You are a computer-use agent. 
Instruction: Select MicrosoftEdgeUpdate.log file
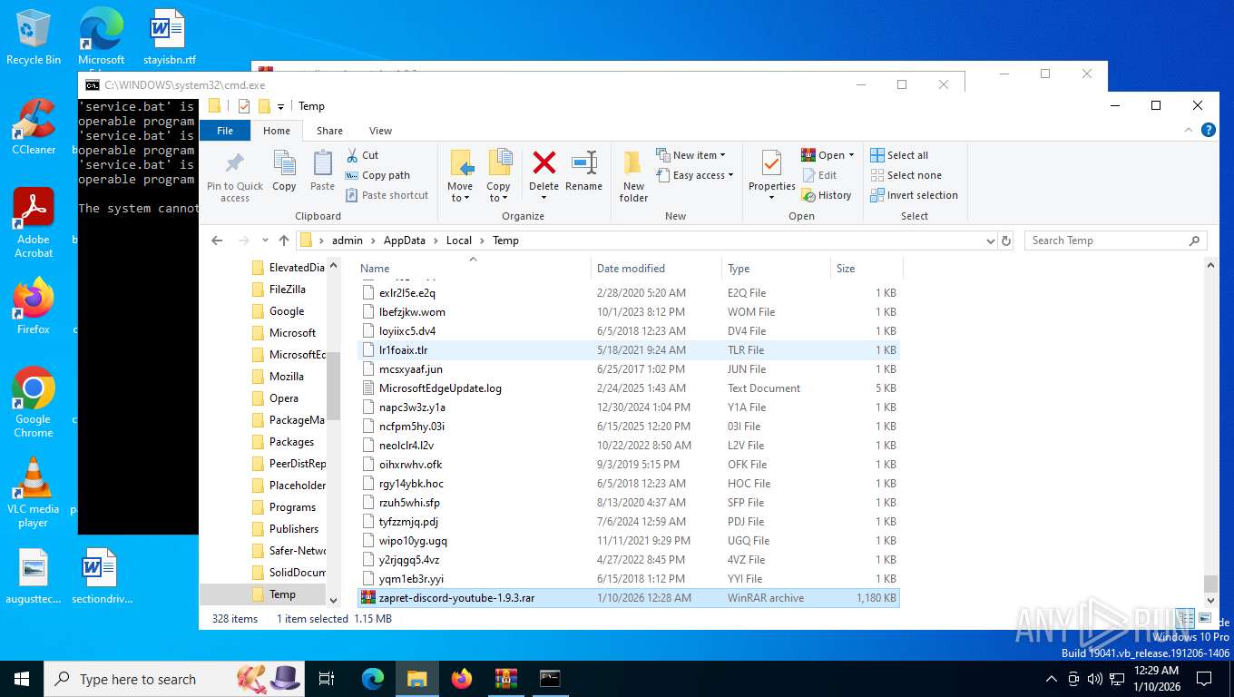coord(628,388)
